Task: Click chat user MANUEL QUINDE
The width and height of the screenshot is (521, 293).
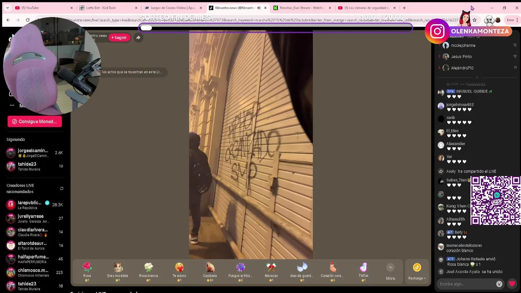Action: [x=471, y=92]
